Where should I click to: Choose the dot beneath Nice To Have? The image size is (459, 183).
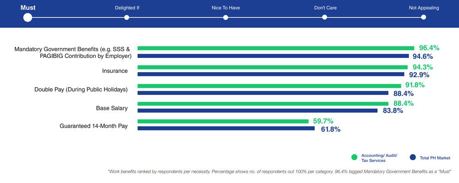(225, 17)
